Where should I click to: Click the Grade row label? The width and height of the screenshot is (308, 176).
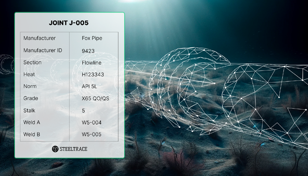31,98
